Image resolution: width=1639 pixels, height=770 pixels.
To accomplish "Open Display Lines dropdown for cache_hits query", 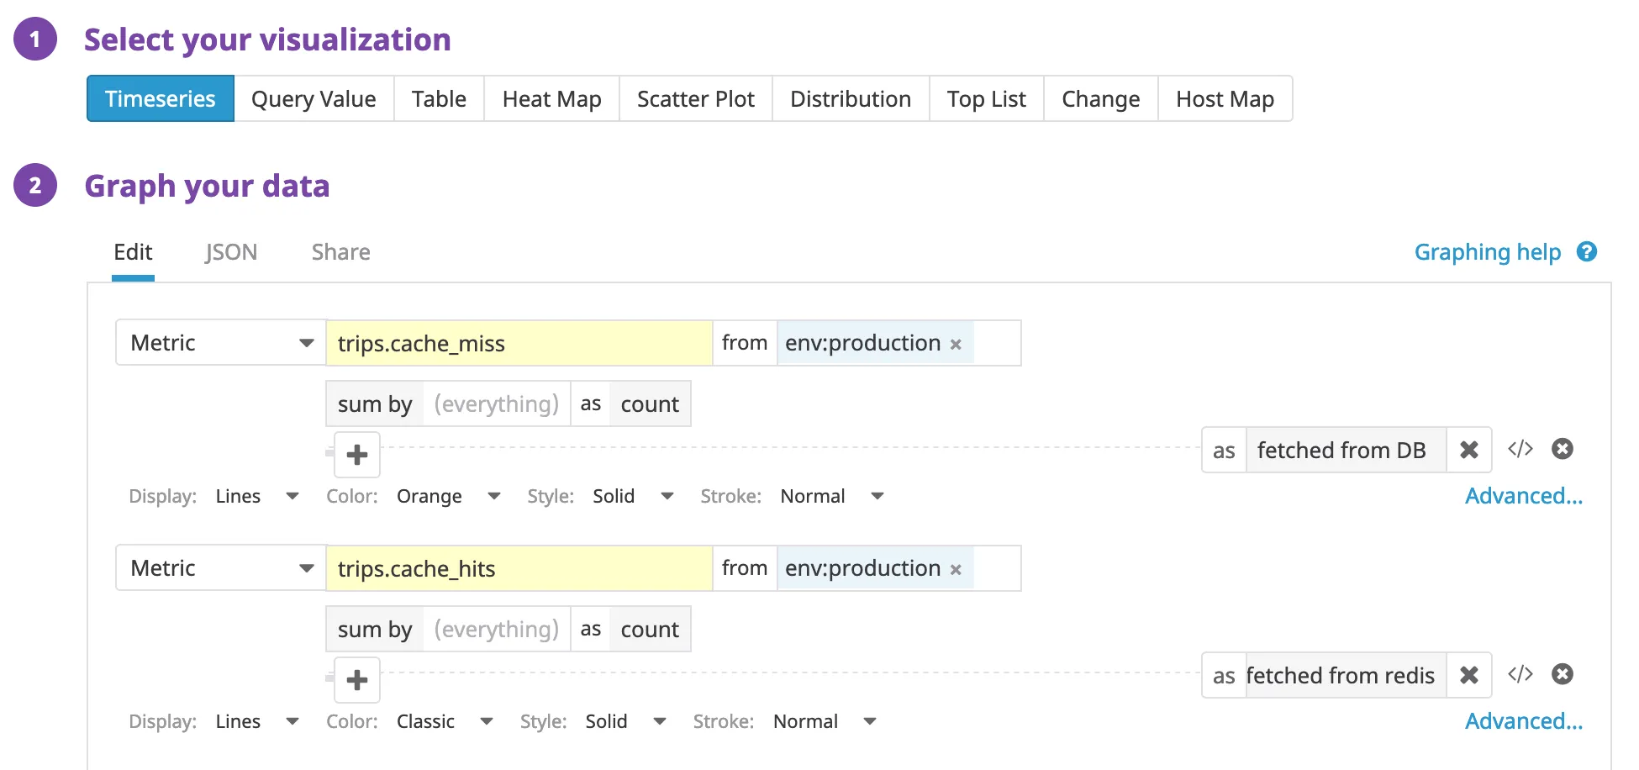I will pos(256,721).
